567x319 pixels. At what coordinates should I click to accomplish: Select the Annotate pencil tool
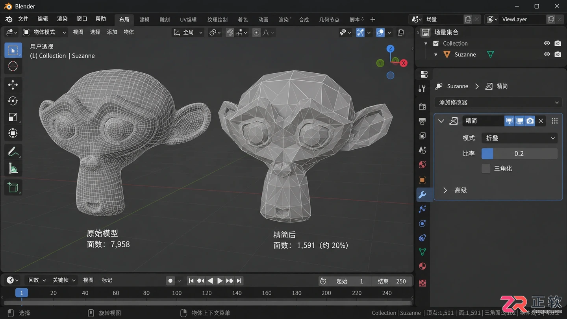click(x=13, y=151)
